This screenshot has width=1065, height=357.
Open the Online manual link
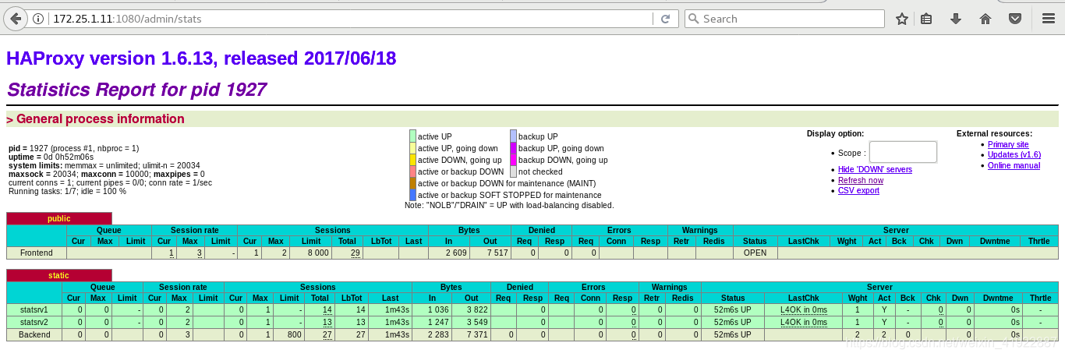pyautogui.click(x=1014, y=165)
